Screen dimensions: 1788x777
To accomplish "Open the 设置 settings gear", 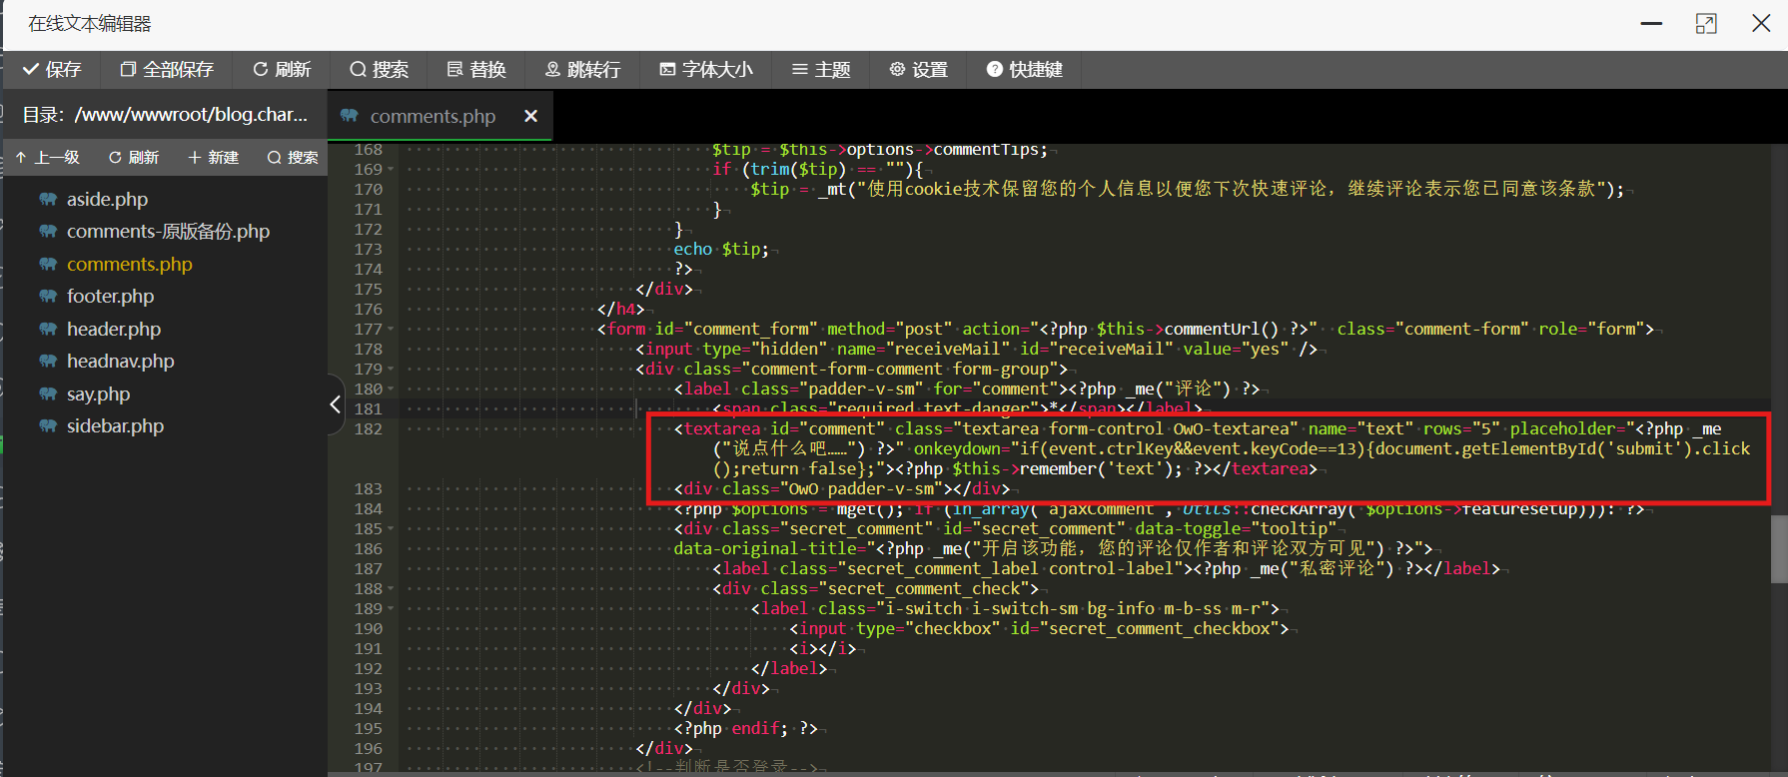I will pyautogui.click(x=918, y=70).
